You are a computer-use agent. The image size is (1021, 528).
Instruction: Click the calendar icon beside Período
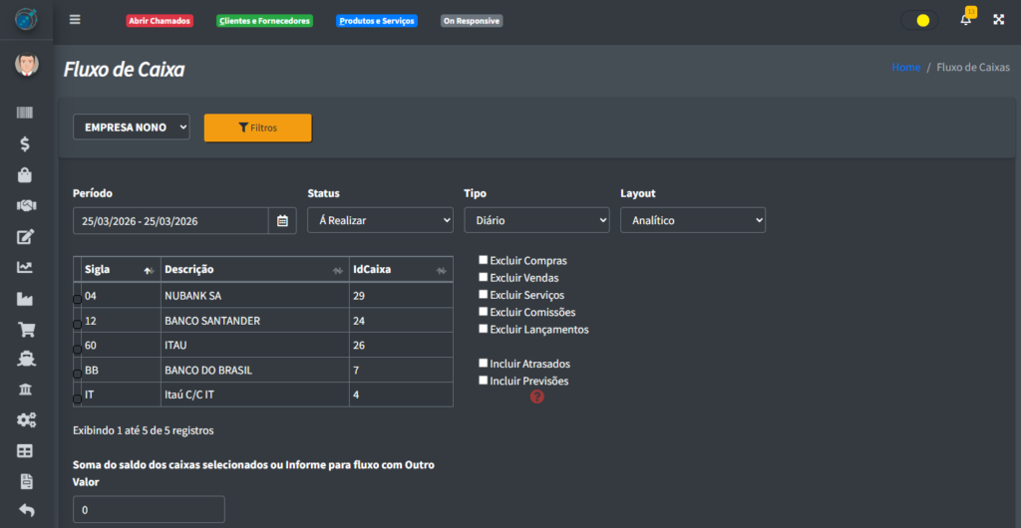[x=282, y=220]
